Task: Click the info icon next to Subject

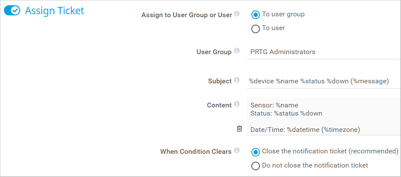Action: (x=237, y=80)
